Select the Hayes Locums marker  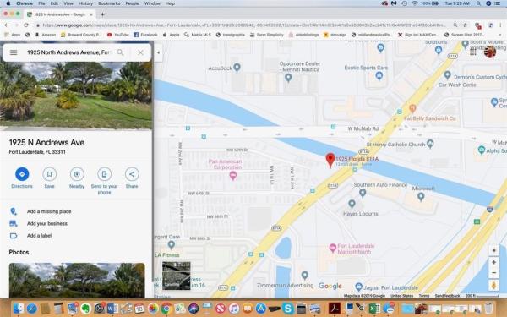[x=352, y=204]
